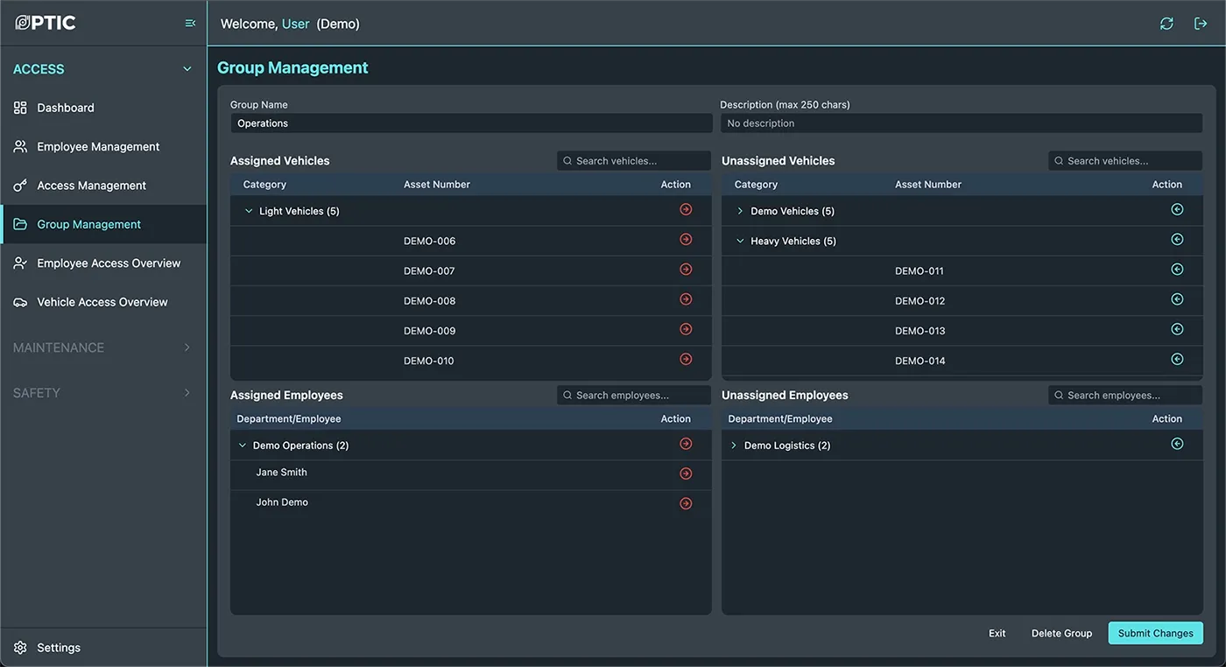Click Department/Employee header in Assigned Employees
This screenshot has height=667, width=1226.
pyautogui.click(x=289, y=419)
